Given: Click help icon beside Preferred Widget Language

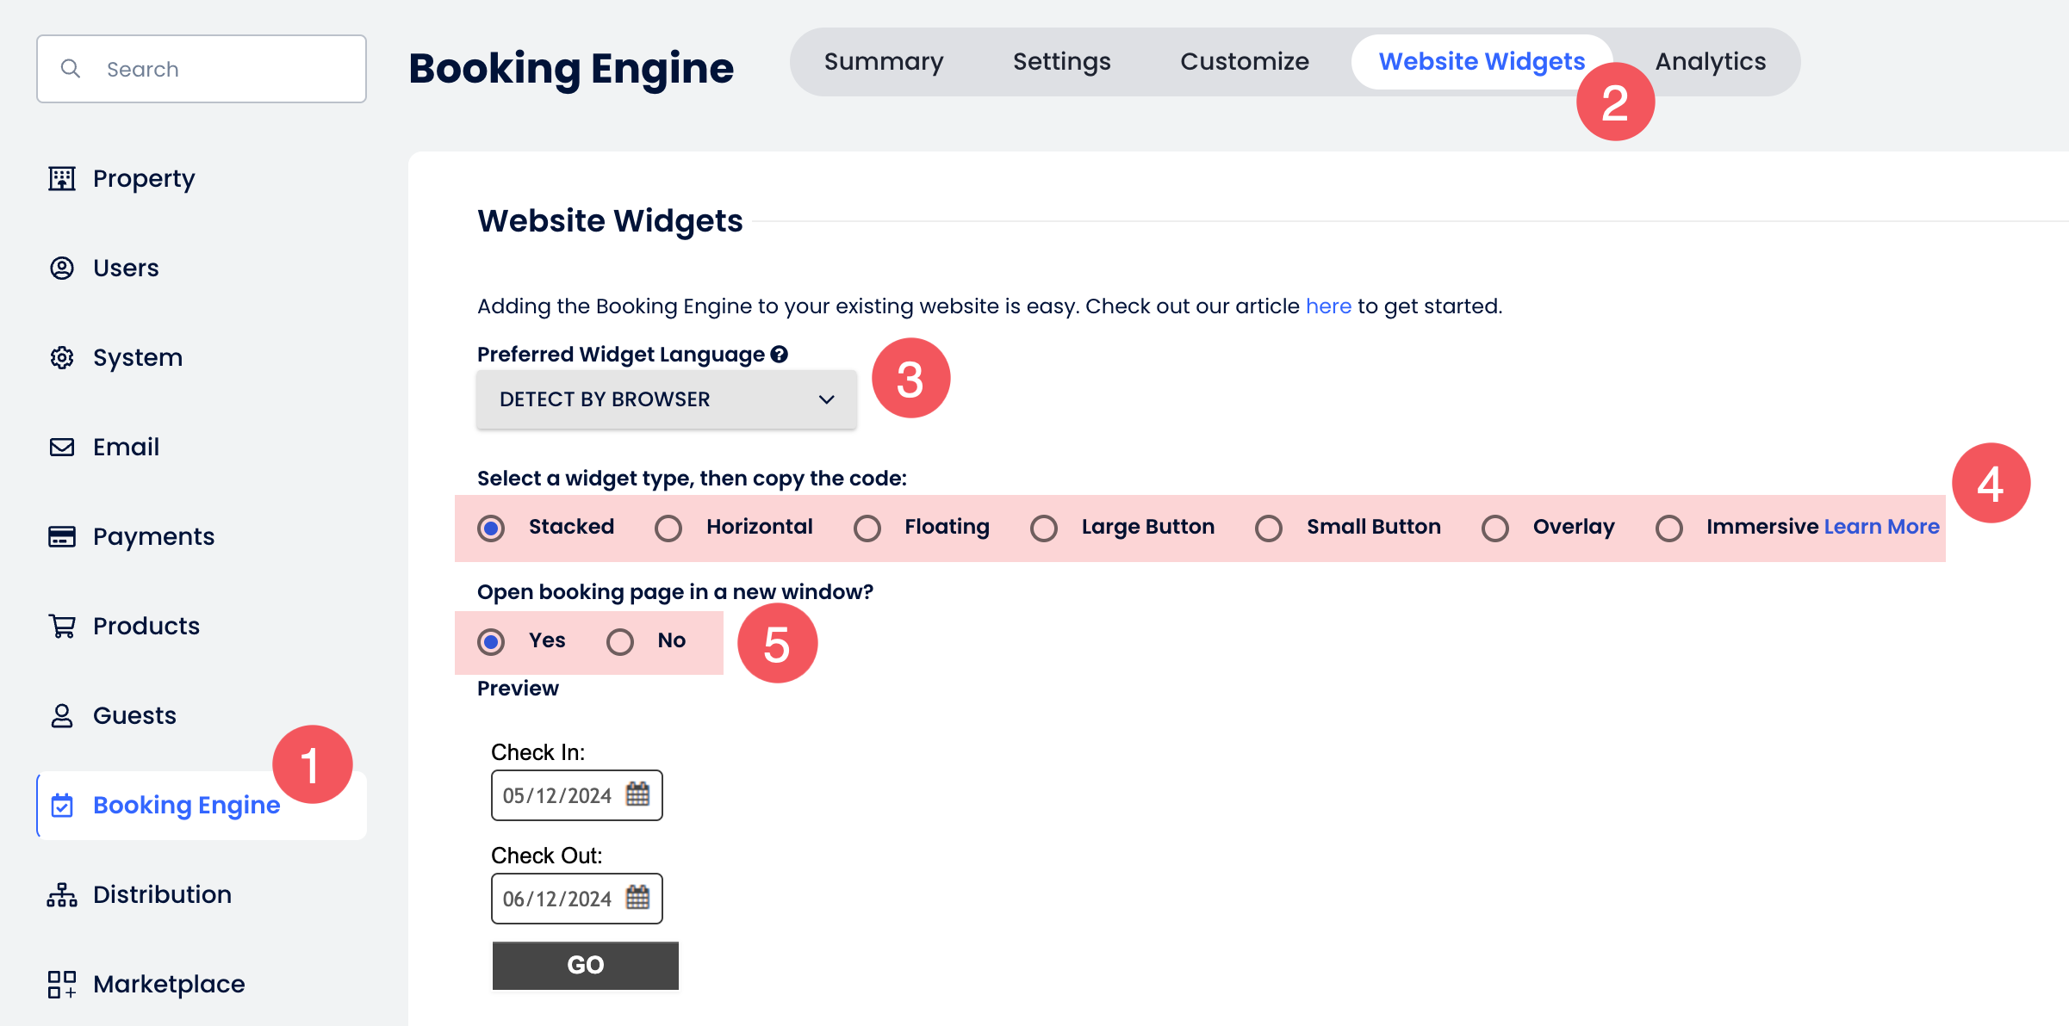Looking at the screenshot, I should 780,355.
